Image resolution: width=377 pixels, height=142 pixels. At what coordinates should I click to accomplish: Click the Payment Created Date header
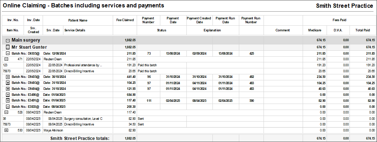tap(199, 20)
